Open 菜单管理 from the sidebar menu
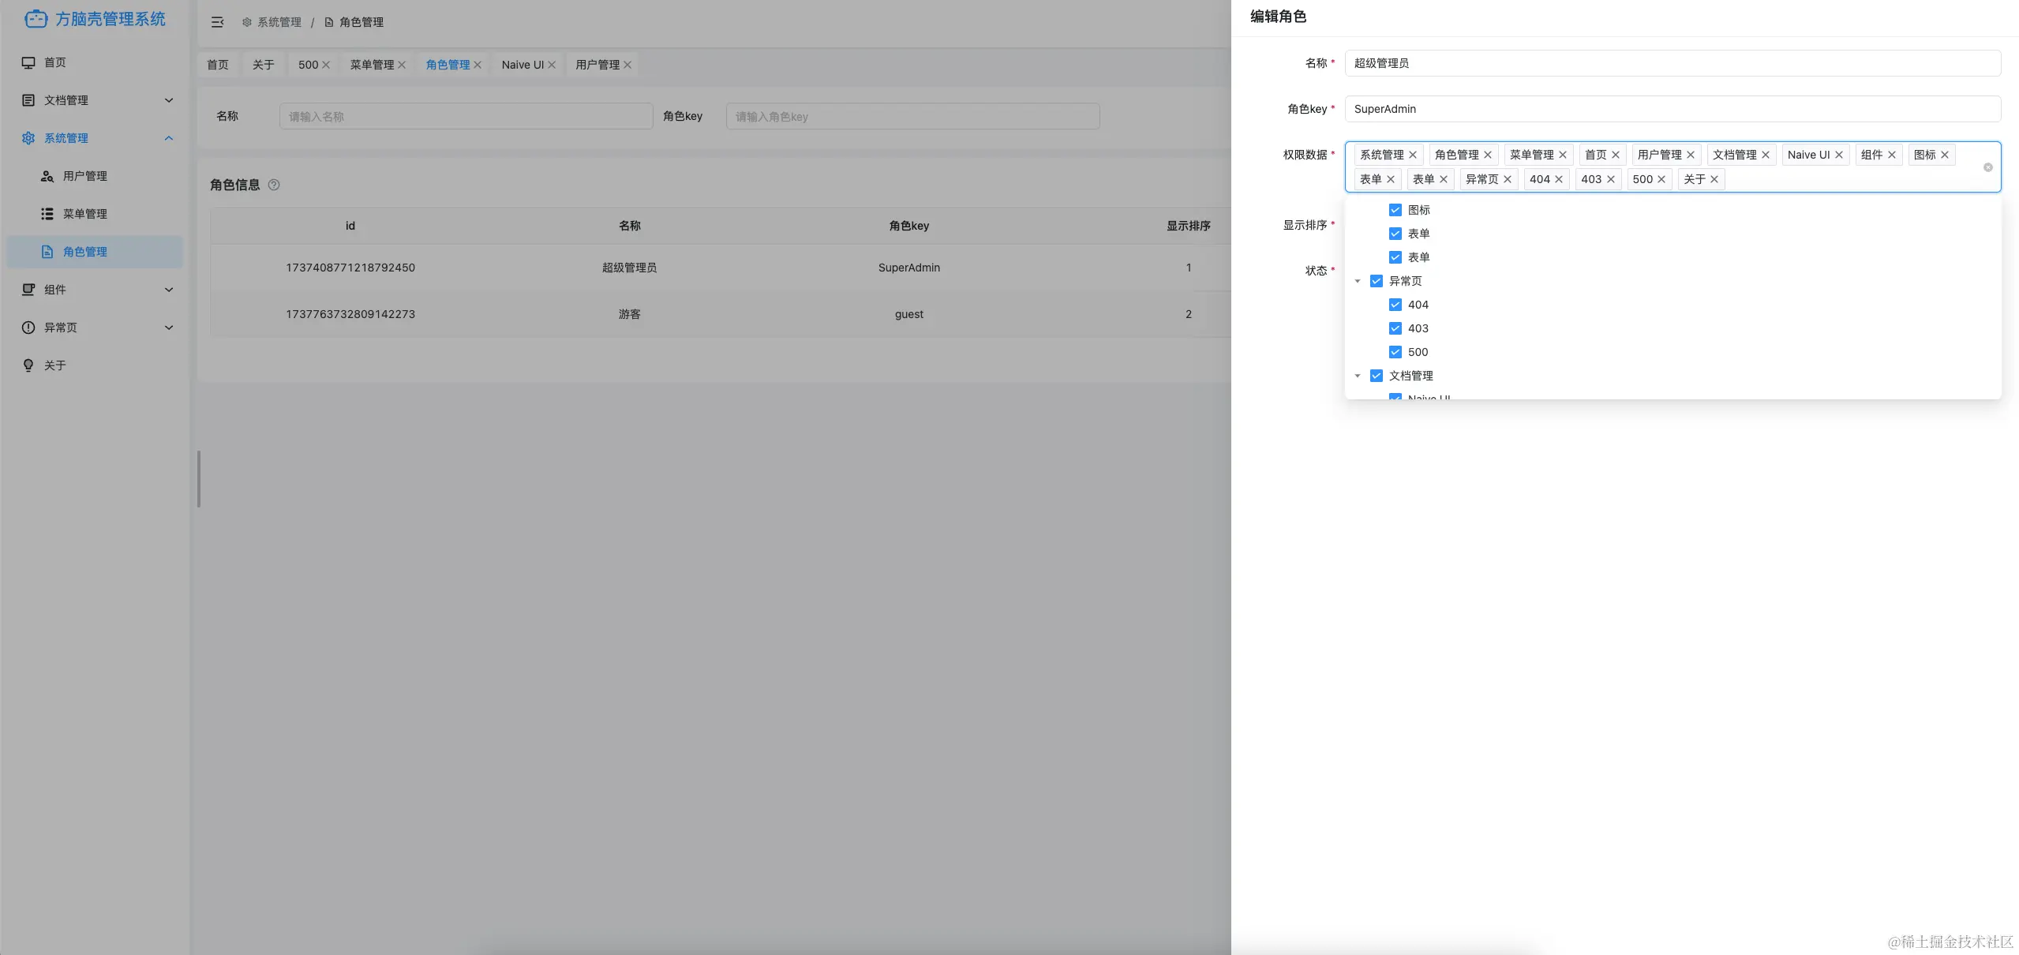The width and height of the screenshot is (2019, 955). 84,214
